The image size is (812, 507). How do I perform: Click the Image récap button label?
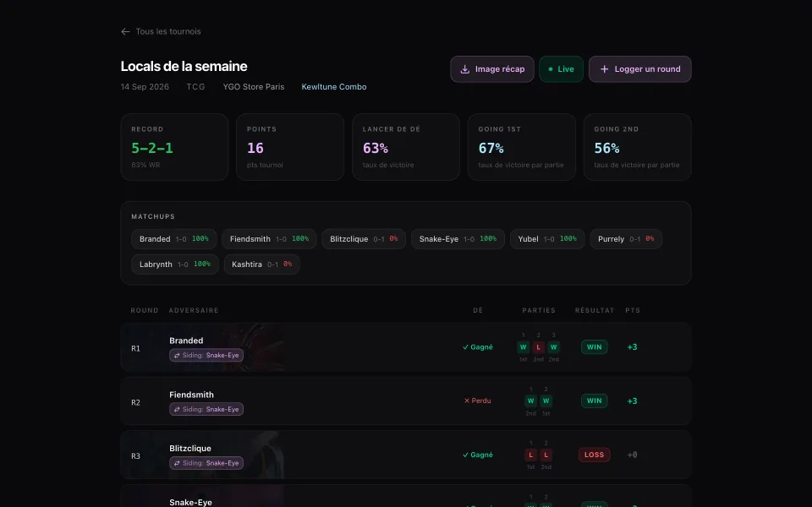500,69
